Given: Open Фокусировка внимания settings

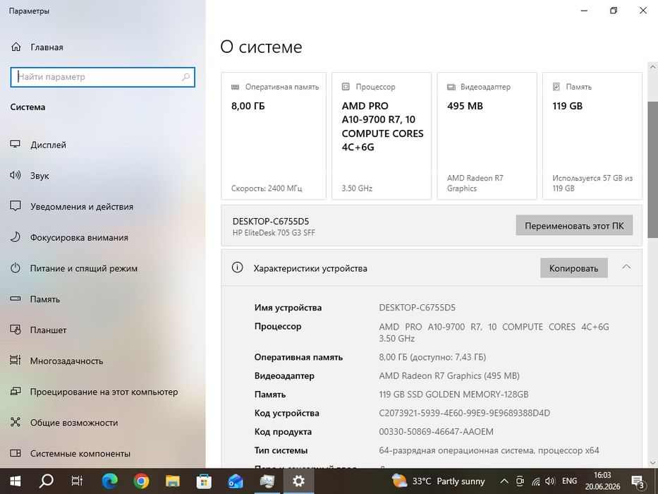Looking at the screenshot, I should point(79,237).
